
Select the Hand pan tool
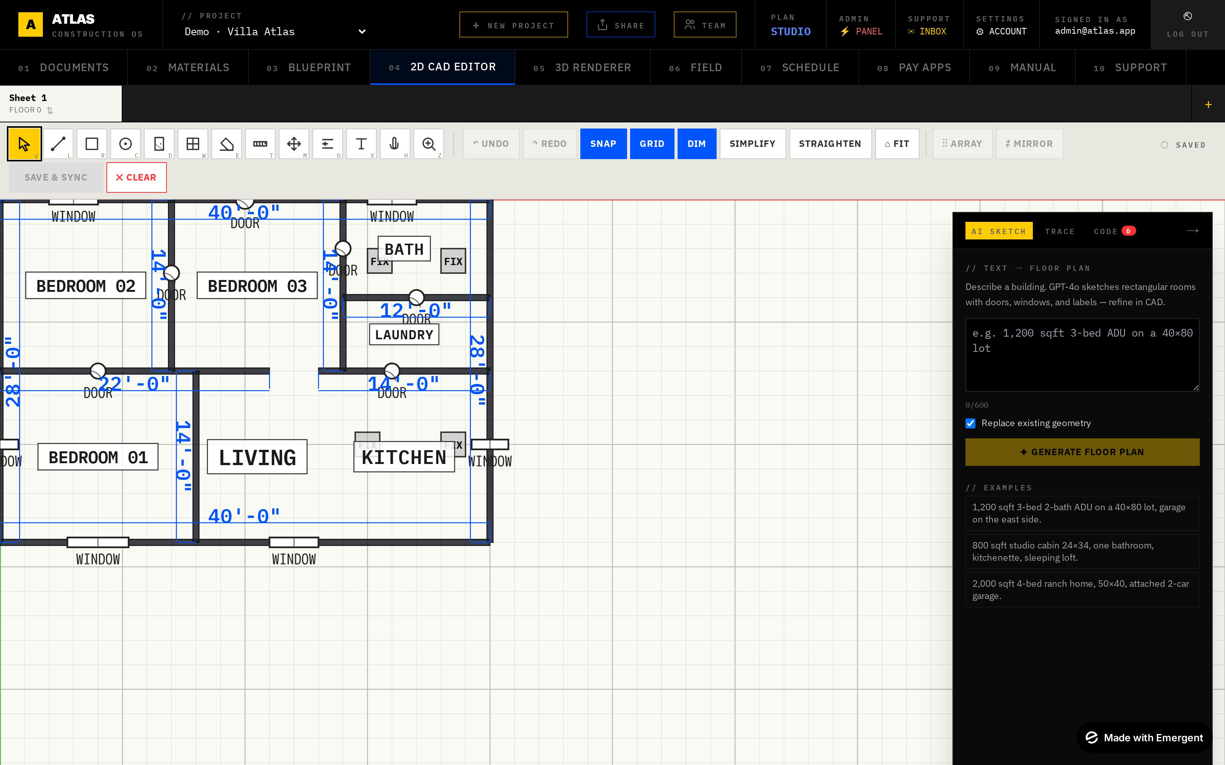[x=395, y=144]
